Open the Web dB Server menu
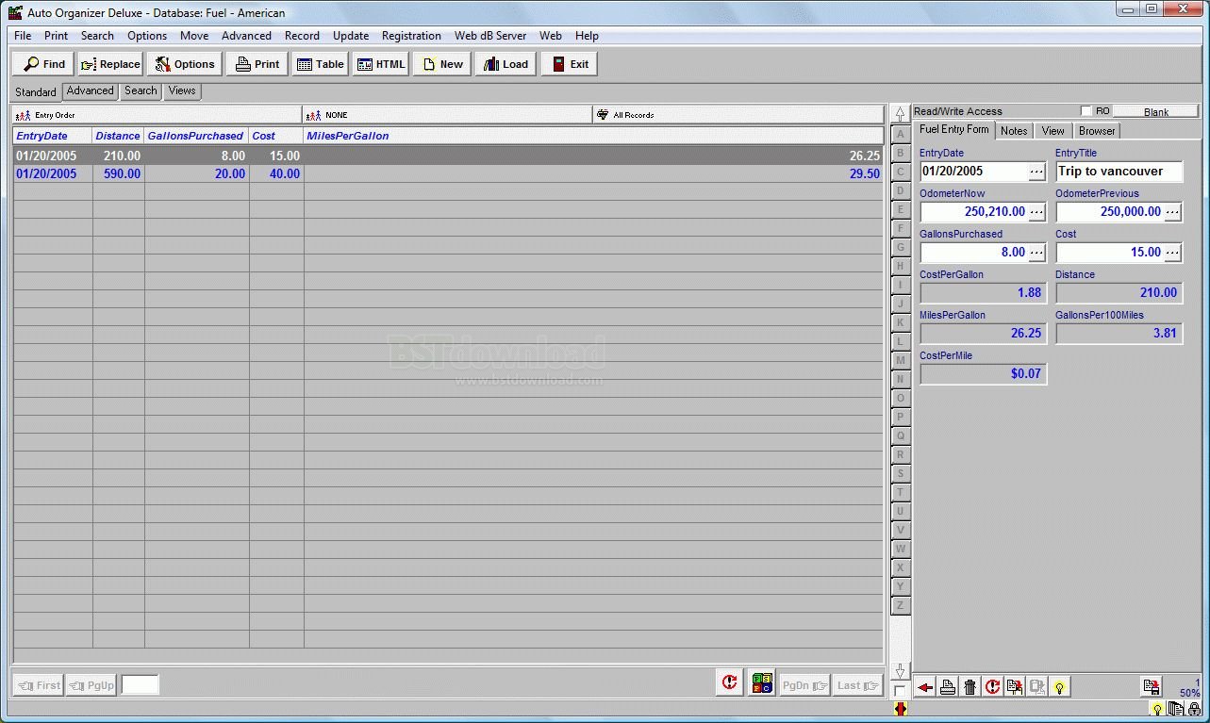Image resolution: width=1210 pixels, height=723 pixels. [x=490, y=36]
